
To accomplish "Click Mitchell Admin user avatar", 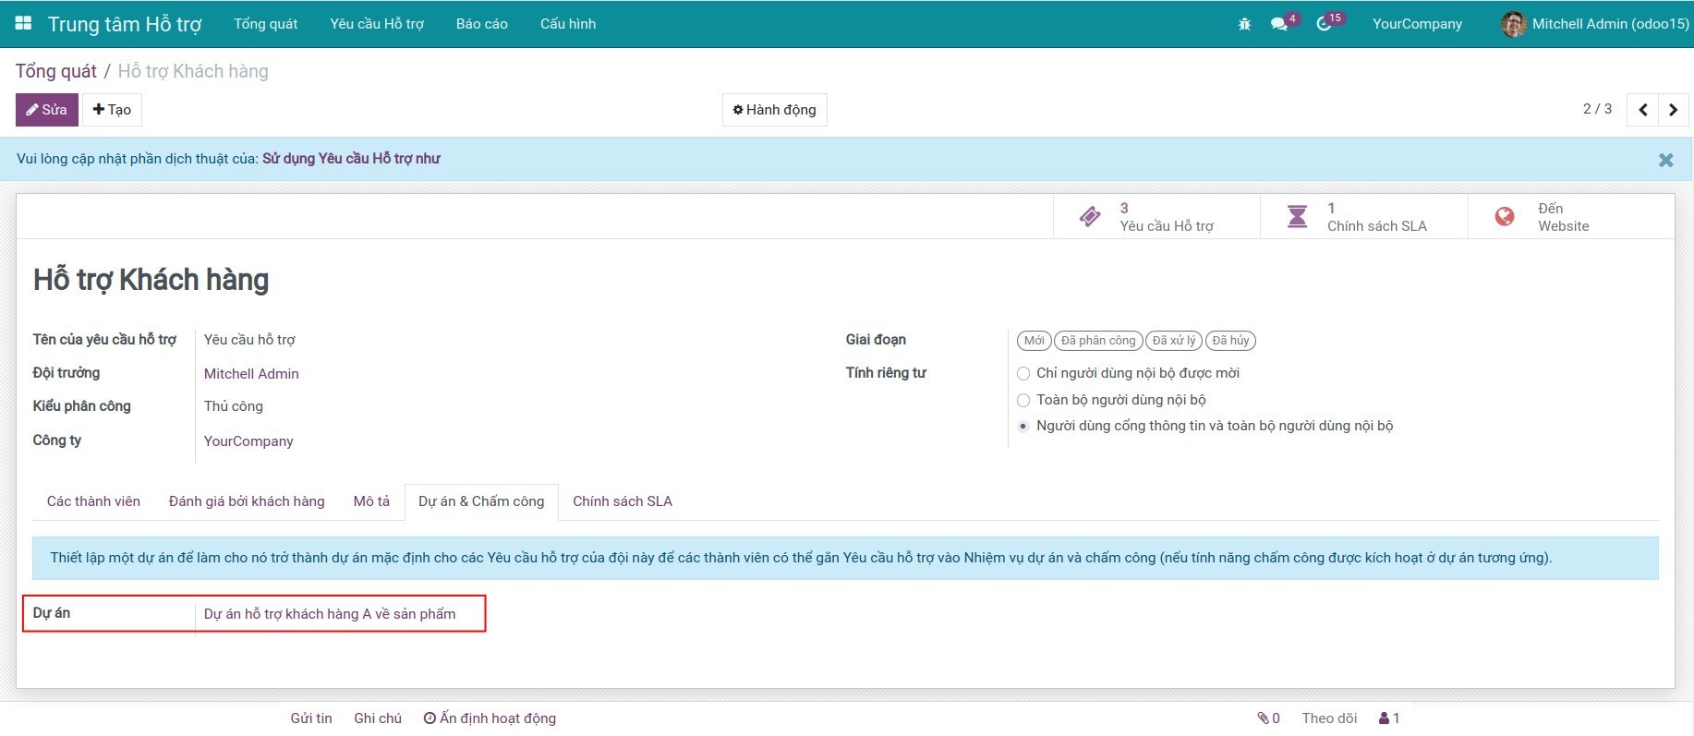I will coord(1513,24).
